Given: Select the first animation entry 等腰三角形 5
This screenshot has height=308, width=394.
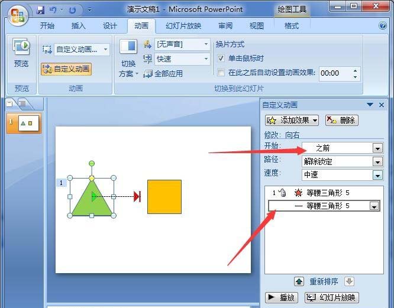Looking at the screenshot, I should 324,193.
